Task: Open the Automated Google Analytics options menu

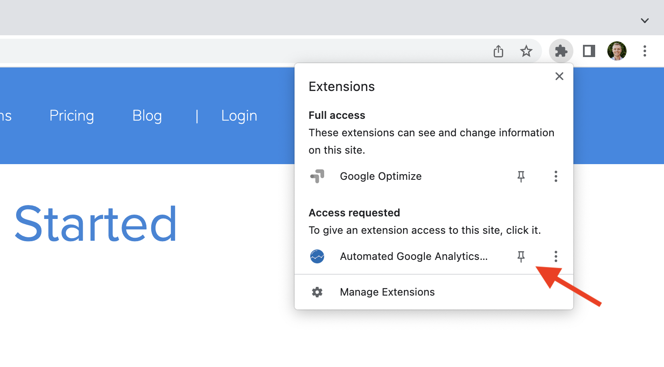Action: coord(556,256)
